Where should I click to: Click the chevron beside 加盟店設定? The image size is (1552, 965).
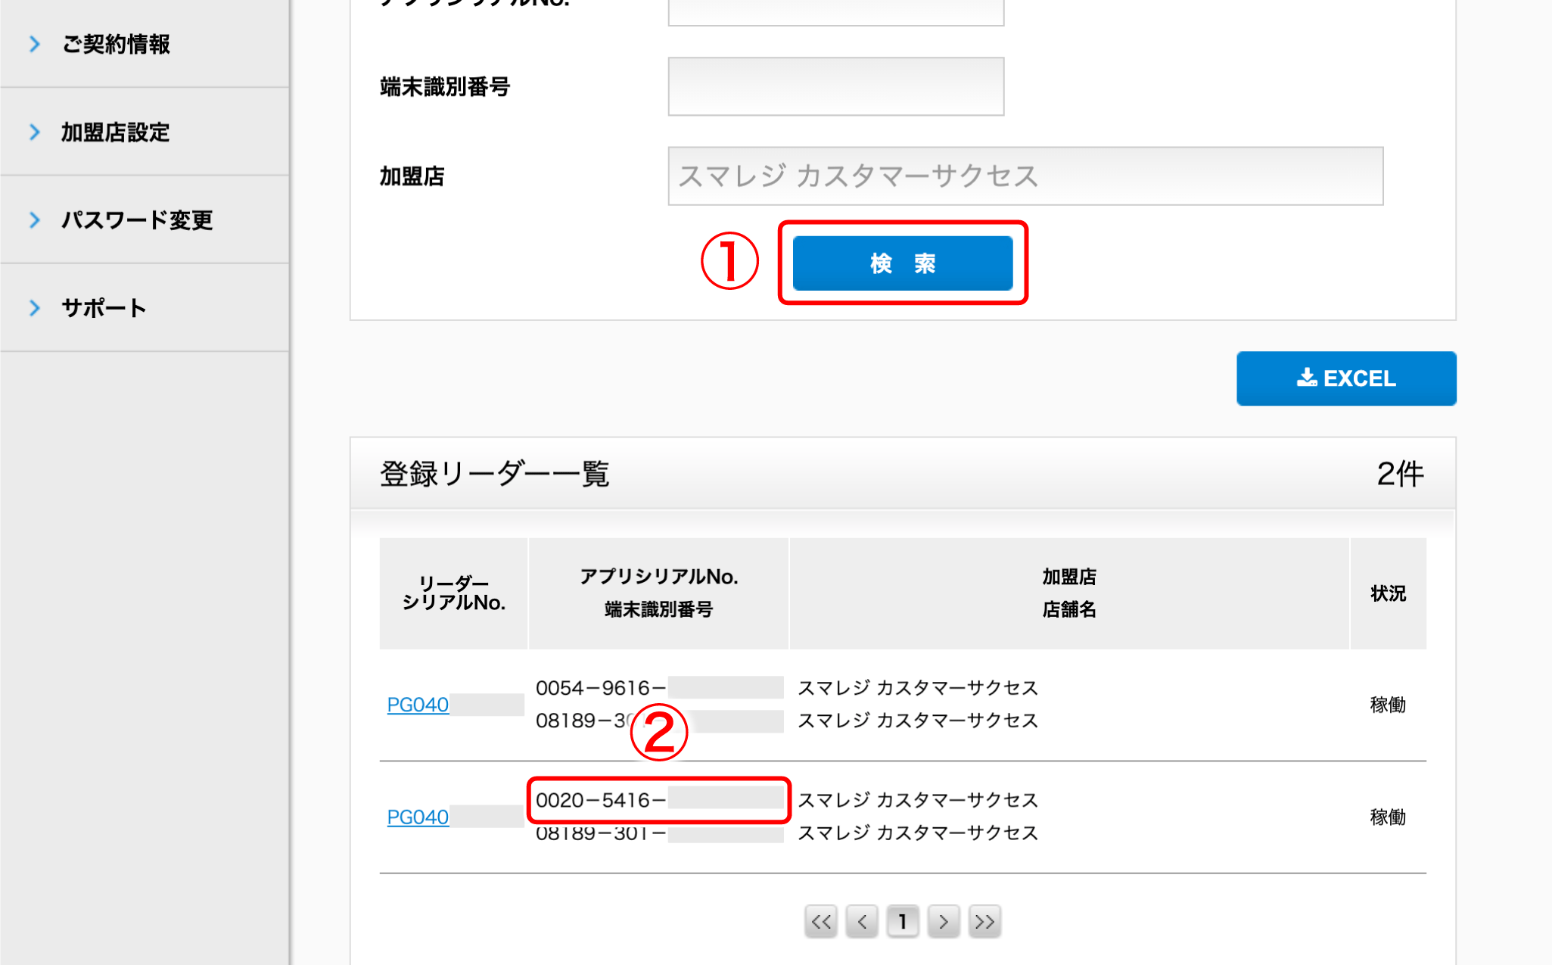[35, 132]
